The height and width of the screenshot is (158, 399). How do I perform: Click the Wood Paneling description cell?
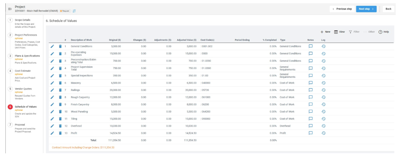point(79,112)
